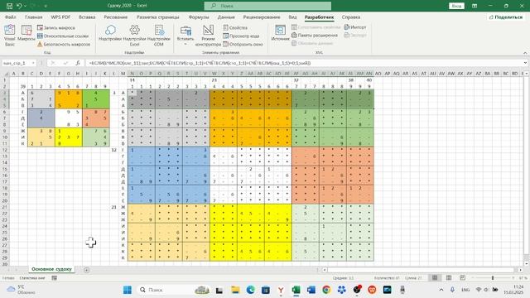Viewport: 530px width, 298px height.
Task: Click Отобразить окно
Action: click(x=243, y=44)
